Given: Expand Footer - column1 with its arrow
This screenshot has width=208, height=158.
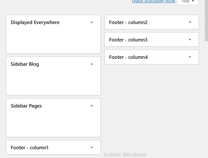Looking at the screenshot, I should [92, 148].
